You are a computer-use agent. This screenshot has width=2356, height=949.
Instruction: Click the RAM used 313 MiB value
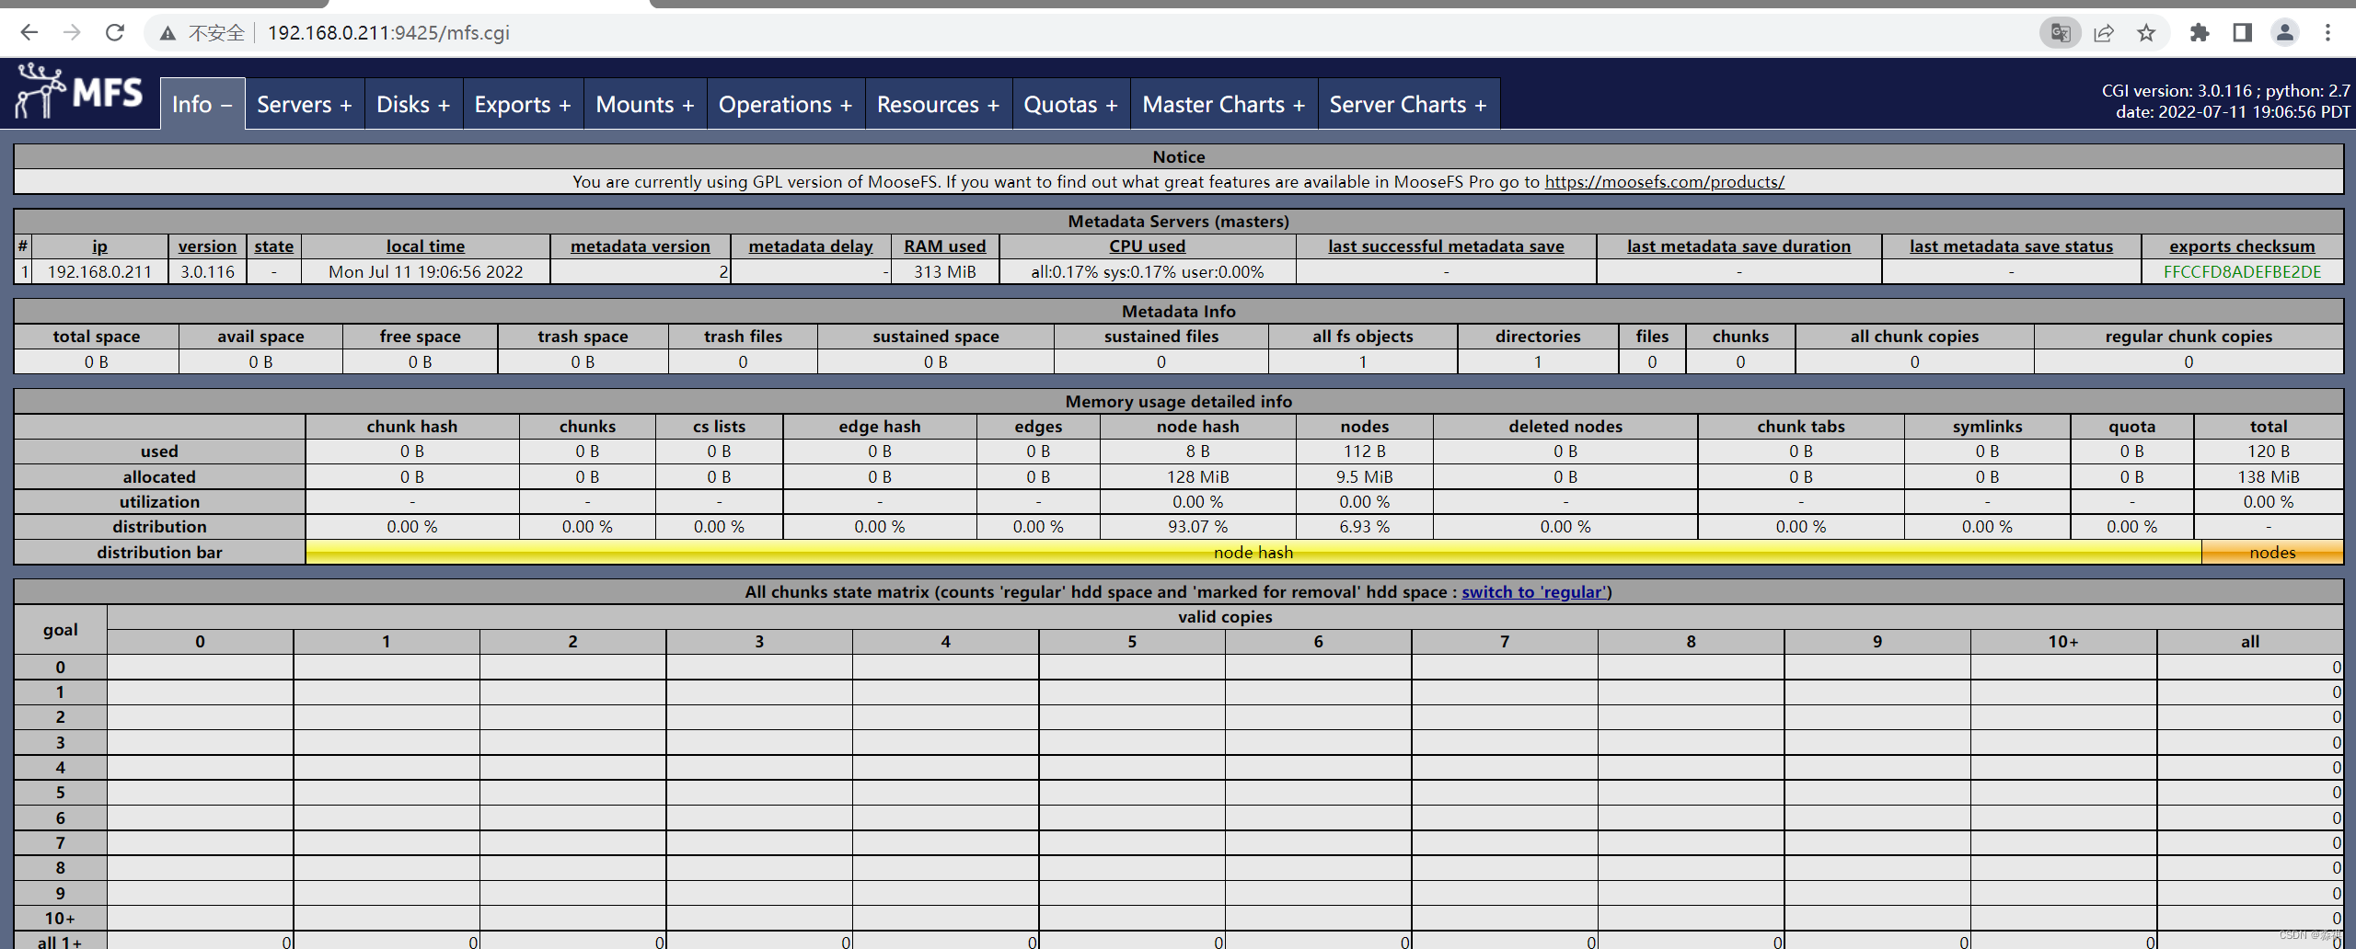point(944,271)
